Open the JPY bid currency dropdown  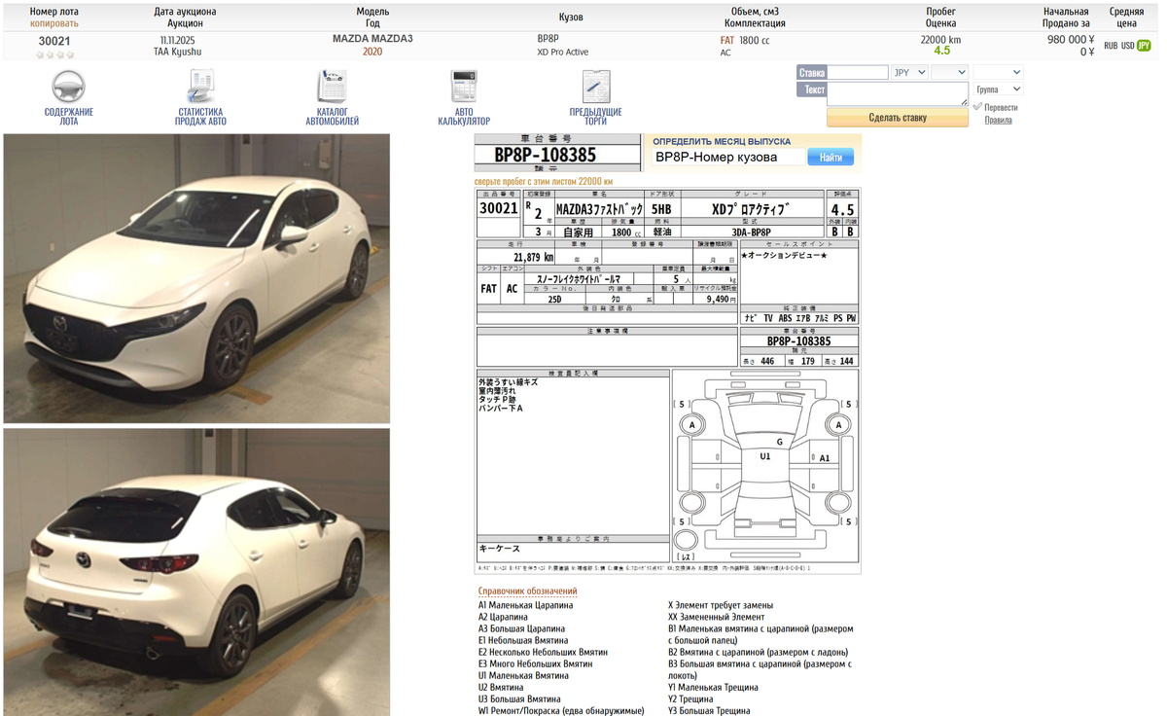pyautogui.click(x=909, y=72)
